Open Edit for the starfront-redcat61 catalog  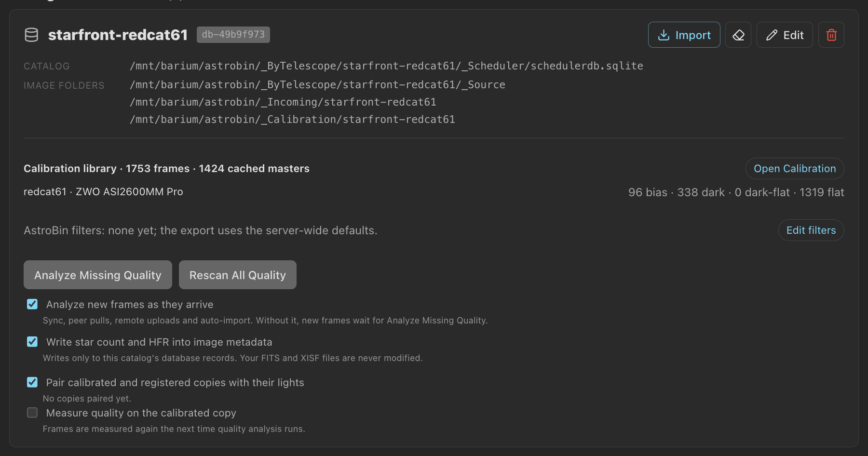tap(785, 35)
